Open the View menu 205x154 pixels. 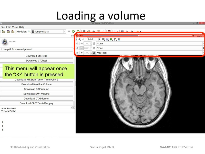point(15,27)
